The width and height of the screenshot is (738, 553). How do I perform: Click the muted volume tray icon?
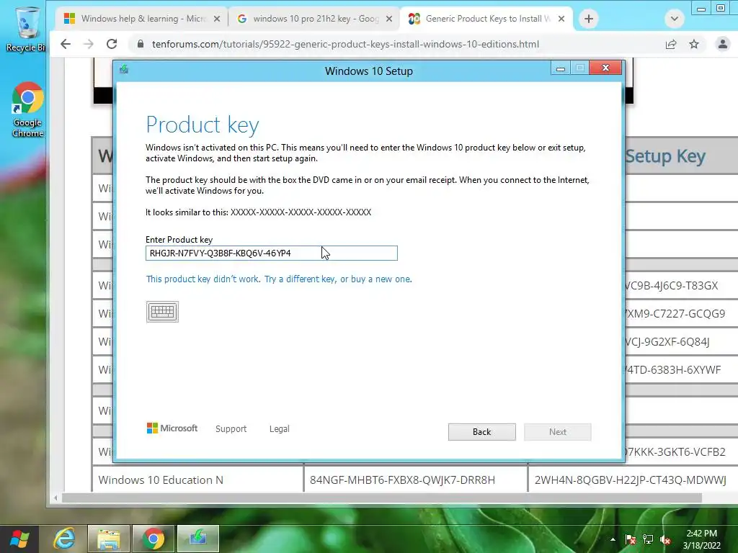point(665,539)
